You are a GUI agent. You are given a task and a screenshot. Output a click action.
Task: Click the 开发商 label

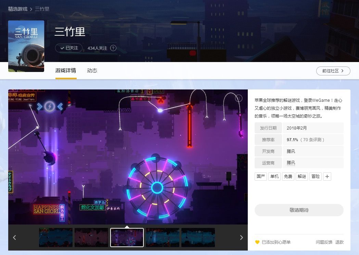tap(268, 151)
